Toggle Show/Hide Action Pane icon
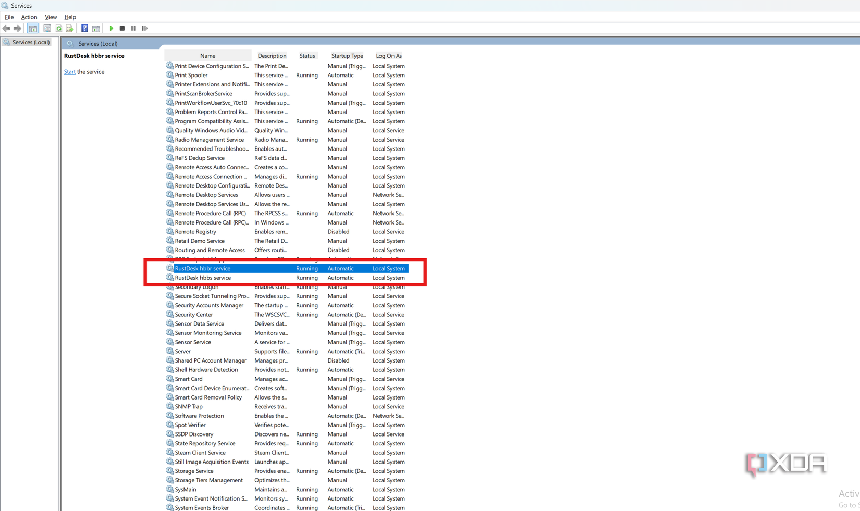Image resolution: width=860 pixels, height=511 pixels. pyautogui.click(x=96, y=29)
